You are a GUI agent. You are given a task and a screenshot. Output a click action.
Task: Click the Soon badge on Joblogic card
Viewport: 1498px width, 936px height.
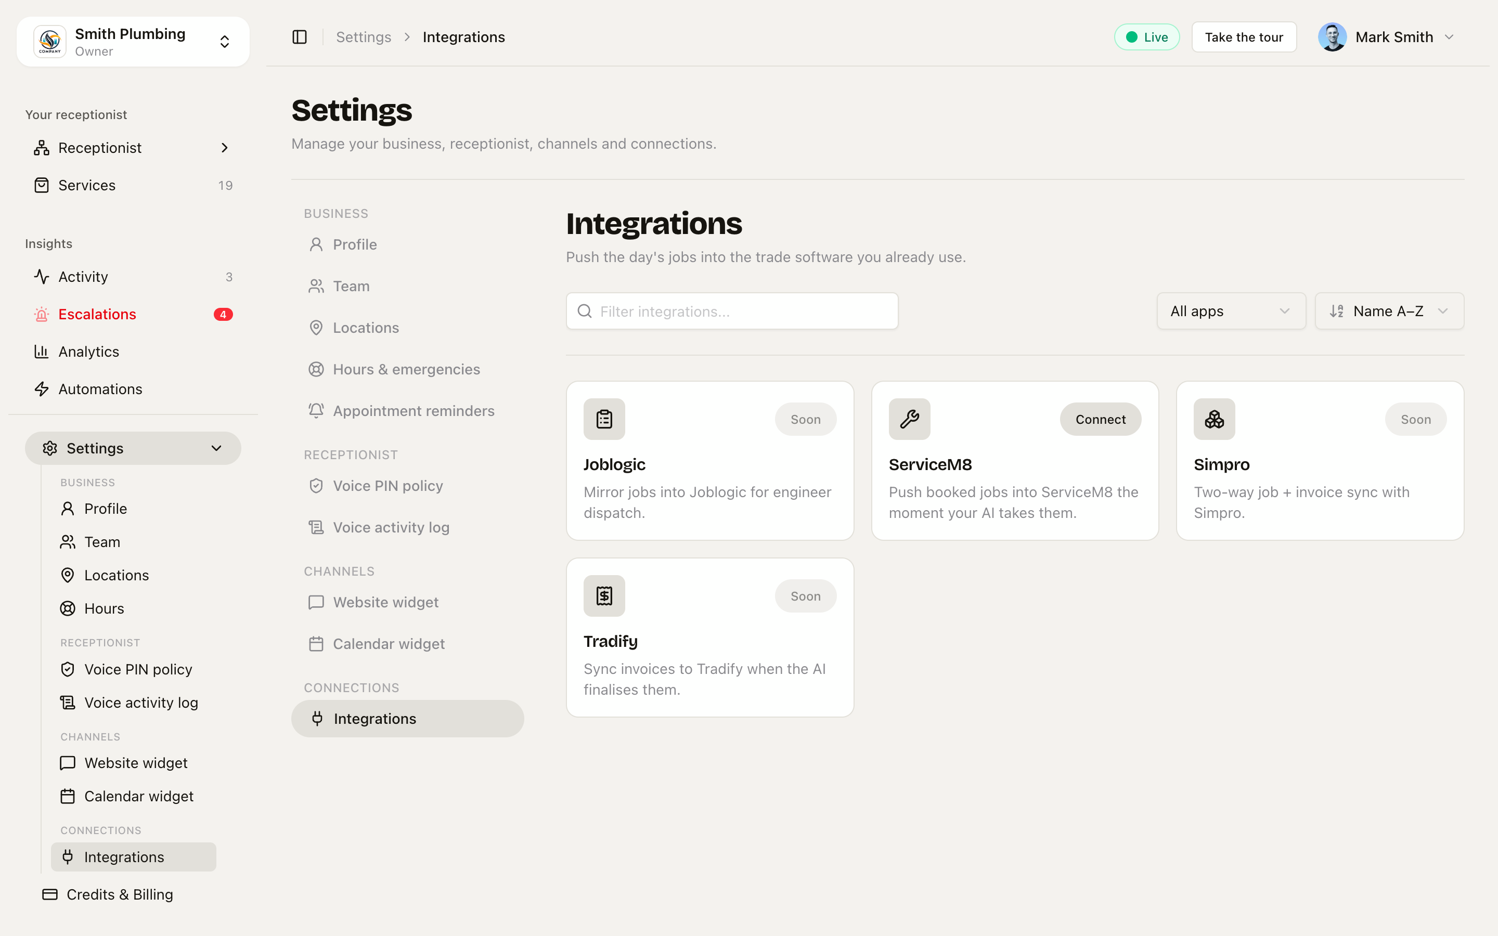[x=805, y=419]
